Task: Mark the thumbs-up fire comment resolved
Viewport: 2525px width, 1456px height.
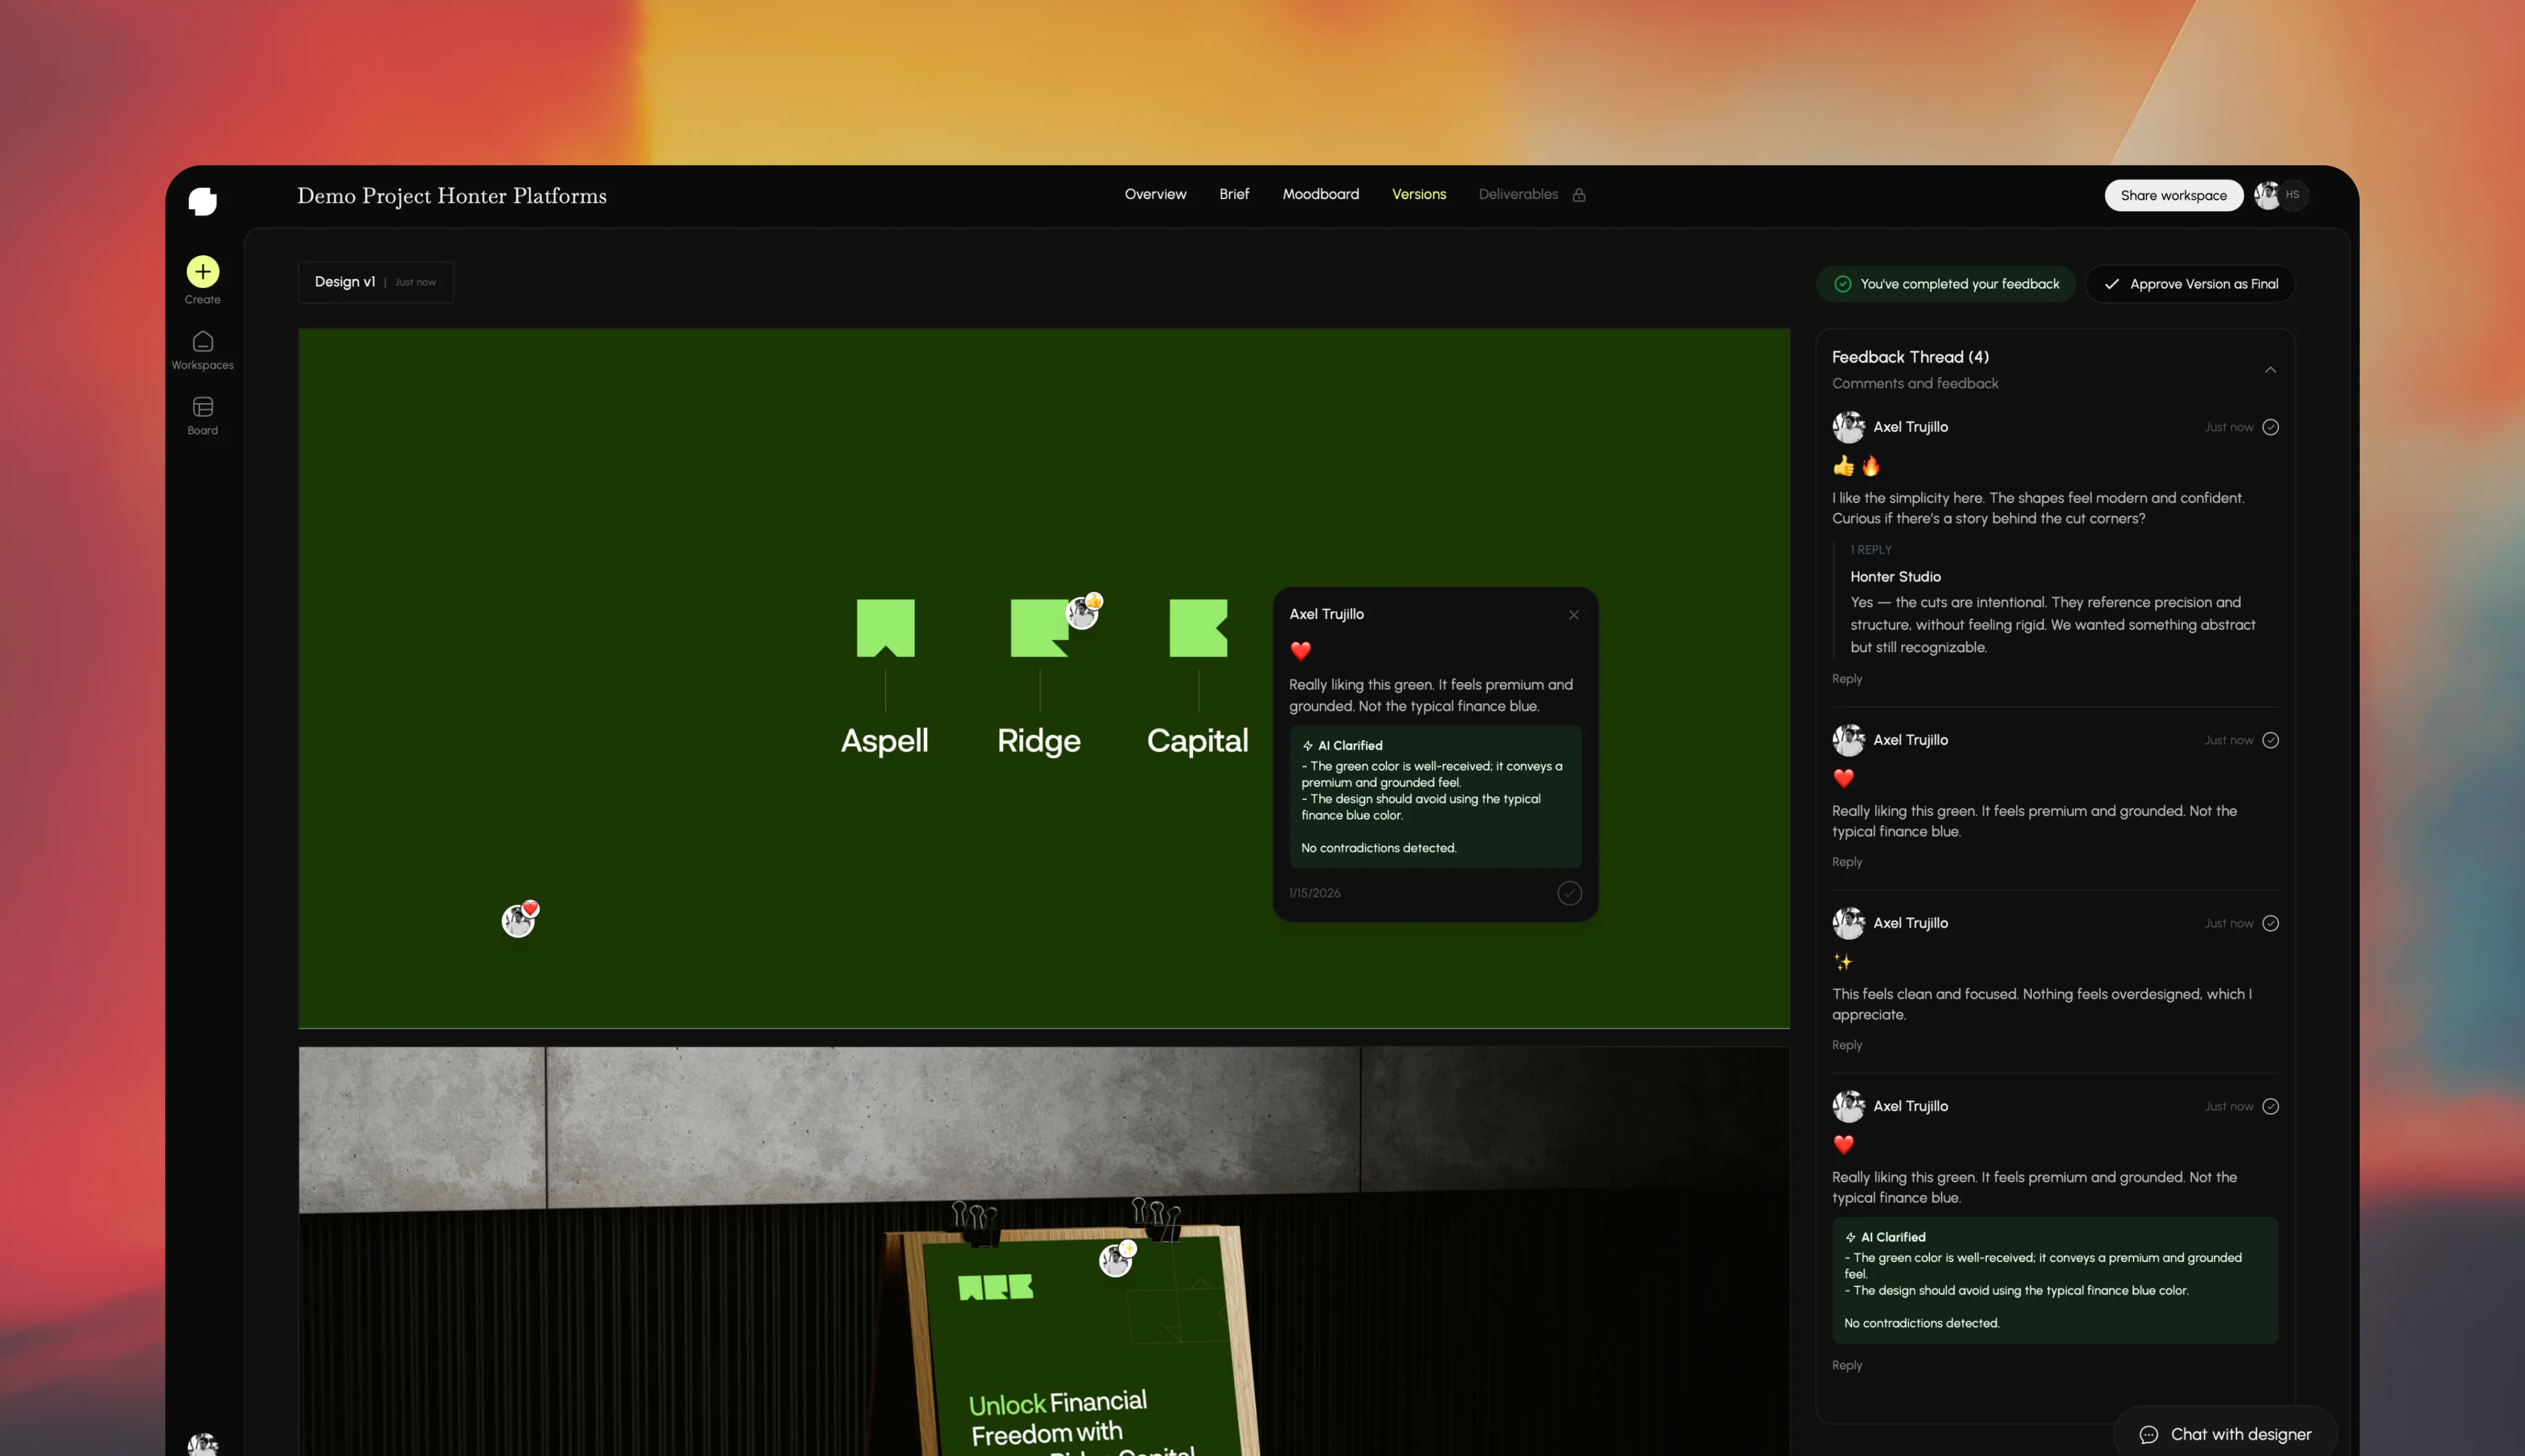Action: point(2270,427)
